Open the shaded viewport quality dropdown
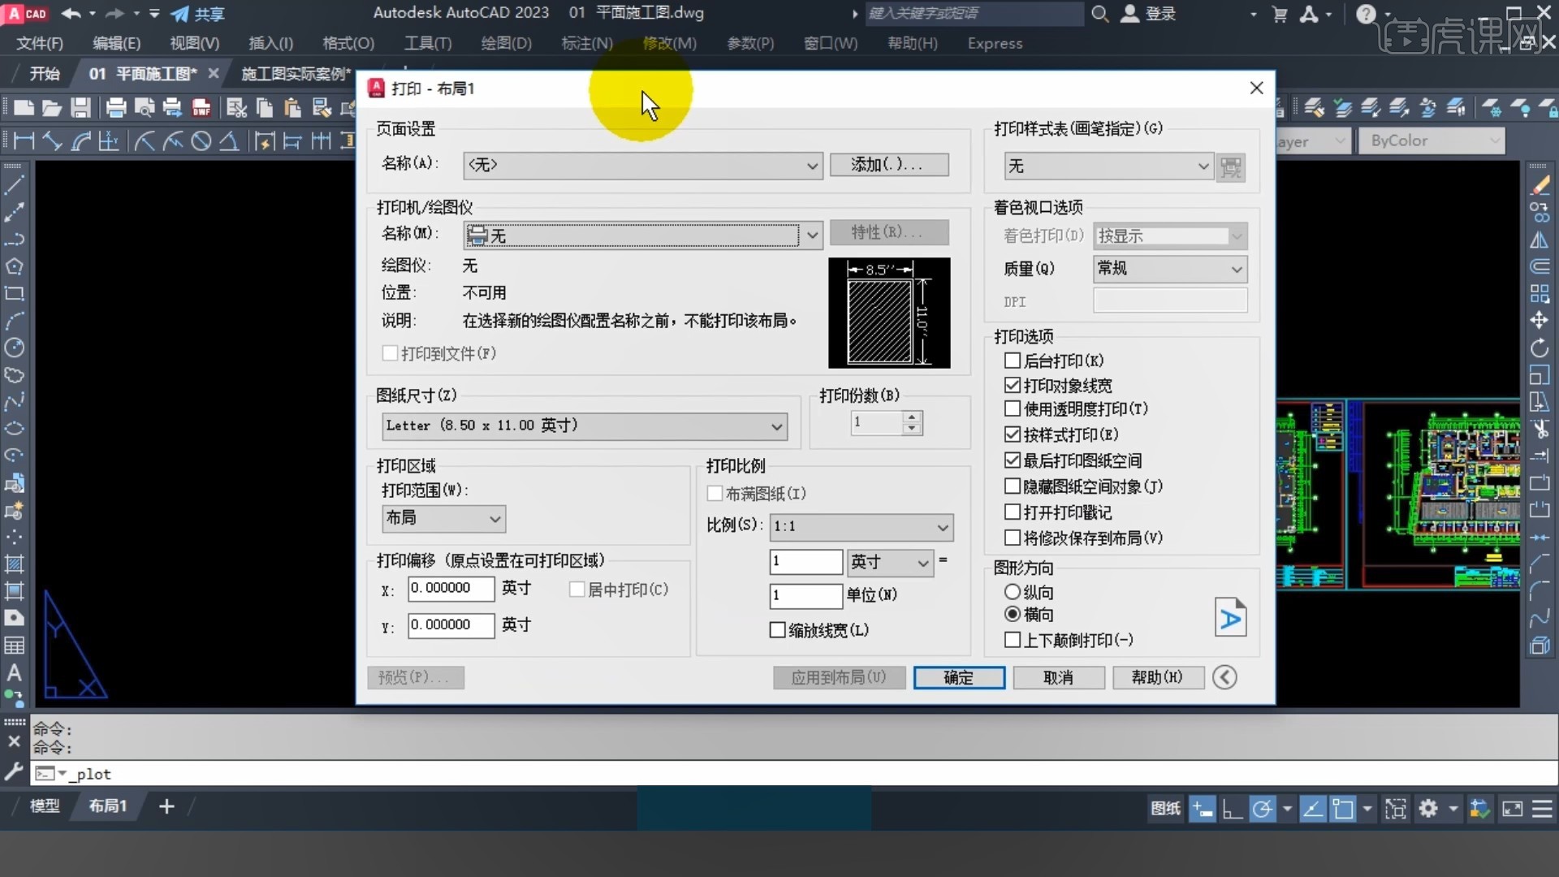Image resolution: width=1559 pixels, height=877 pixels. pyautogui.click(x=1170, y=269)
